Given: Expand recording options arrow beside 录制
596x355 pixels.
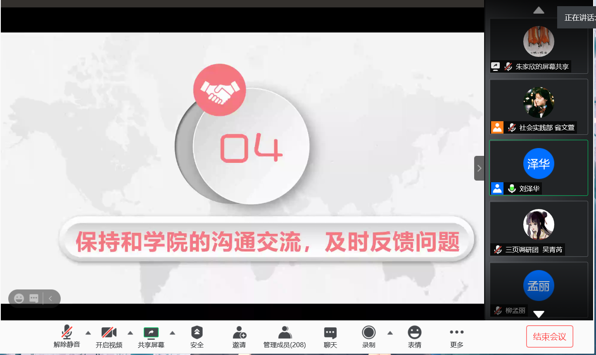Looking at the screenshot, I should pyautogui.click(x=390, y=333).
